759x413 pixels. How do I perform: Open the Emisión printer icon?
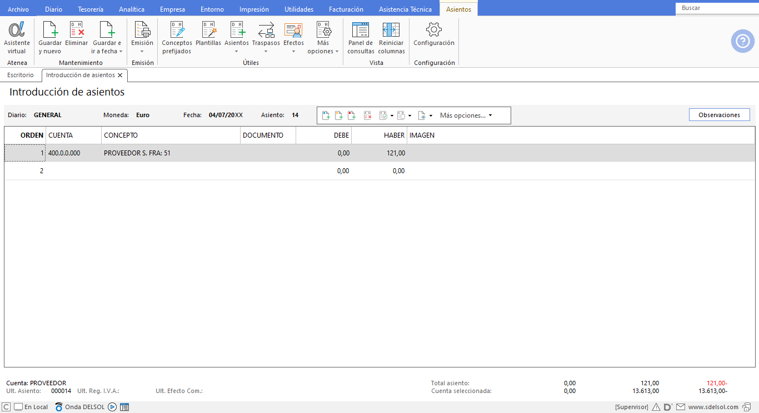pyautogui.click(x=142, y=29)
